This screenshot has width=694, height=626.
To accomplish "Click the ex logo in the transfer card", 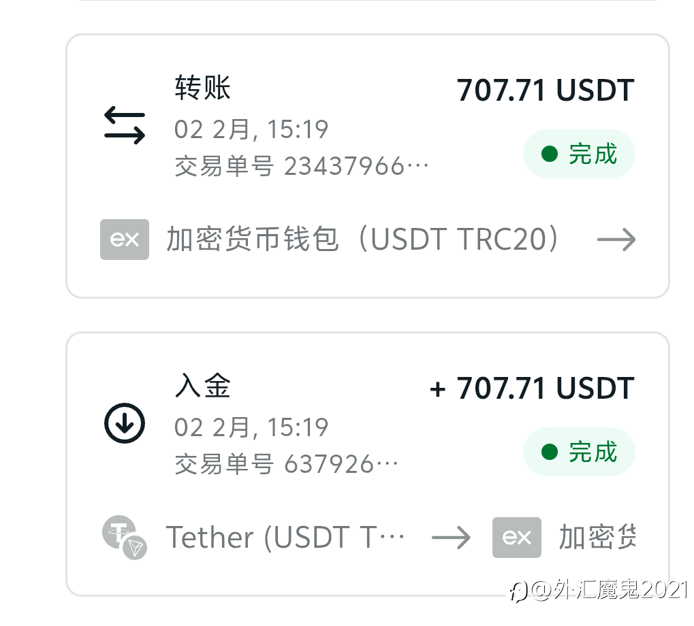I will [x=125, y=240].
